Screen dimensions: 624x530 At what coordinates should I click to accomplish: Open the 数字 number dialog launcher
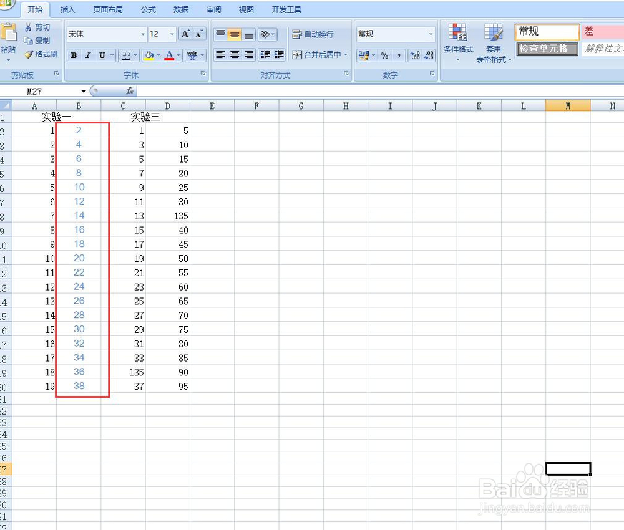tap(432, 74)
